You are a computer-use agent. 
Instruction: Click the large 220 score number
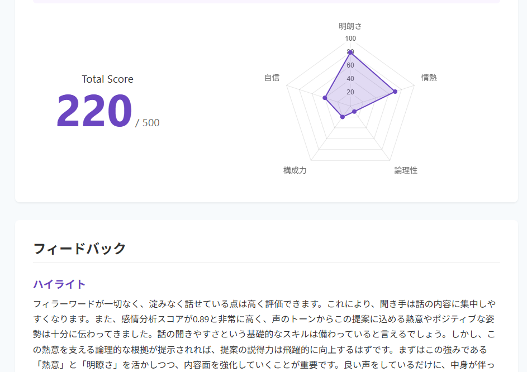click(94, 111)
